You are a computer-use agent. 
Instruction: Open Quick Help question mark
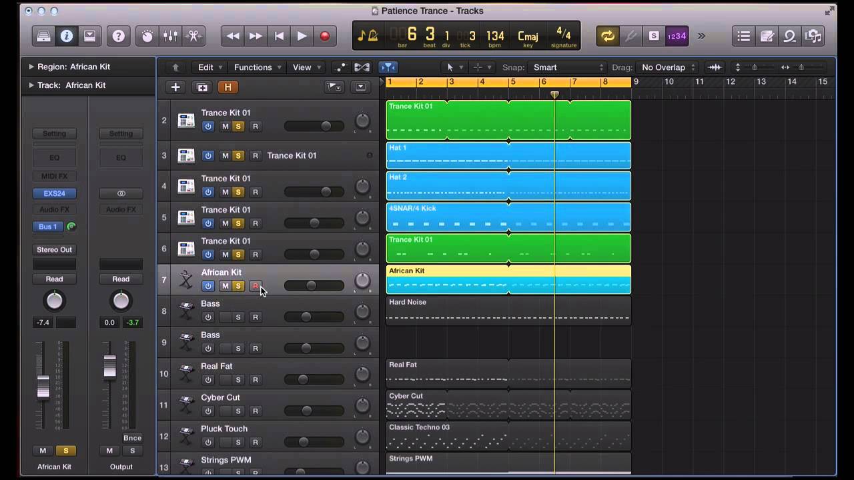pos(118,36)
